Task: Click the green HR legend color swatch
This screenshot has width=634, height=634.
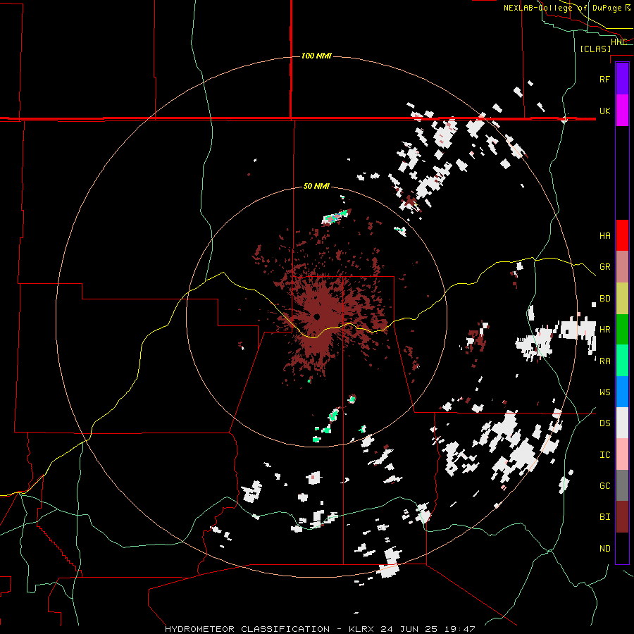Action: [622, 329]
